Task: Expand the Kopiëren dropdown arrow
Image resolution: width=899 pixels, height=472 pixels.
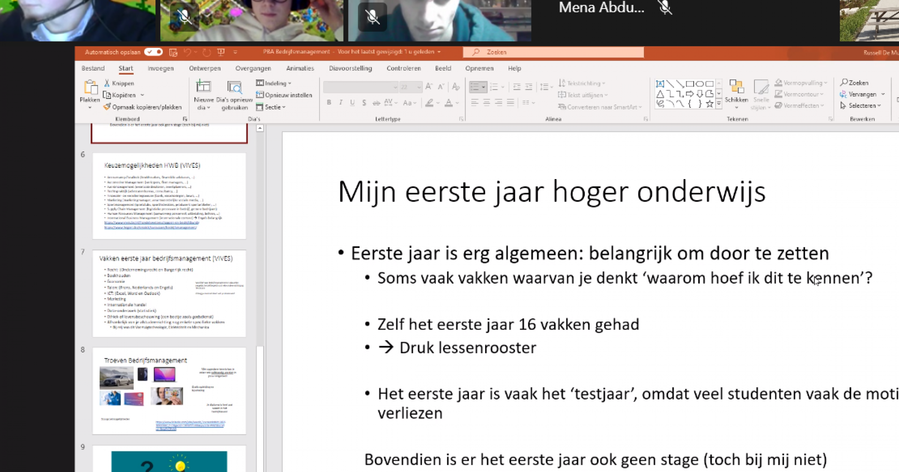Action: [142, 95]
